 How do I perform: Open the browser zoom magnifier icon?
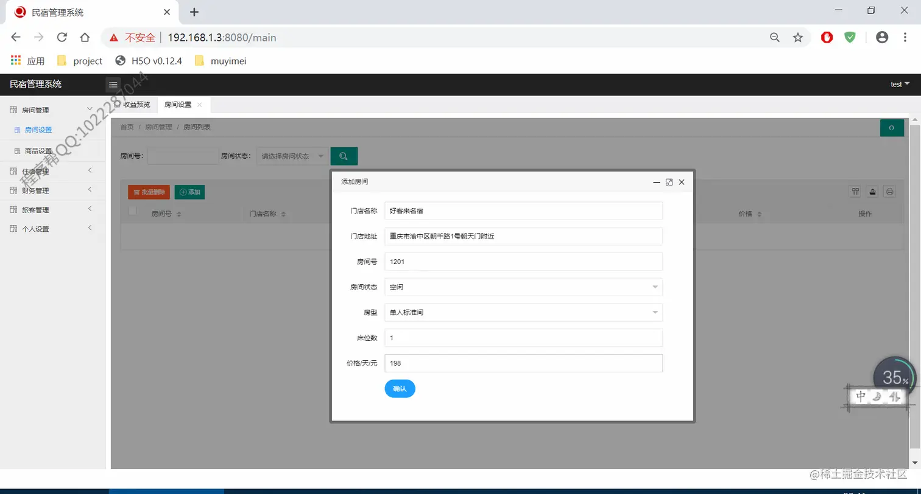point(775,37)
